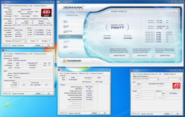This screenshot has height=117, width=185.
Task: Click the Futuremark Corporation logo
Action: tap(72, 61)
